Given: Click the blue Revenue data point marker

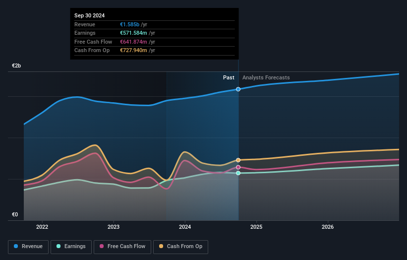Looking at the screenshot, I should [x=238, y=89].
